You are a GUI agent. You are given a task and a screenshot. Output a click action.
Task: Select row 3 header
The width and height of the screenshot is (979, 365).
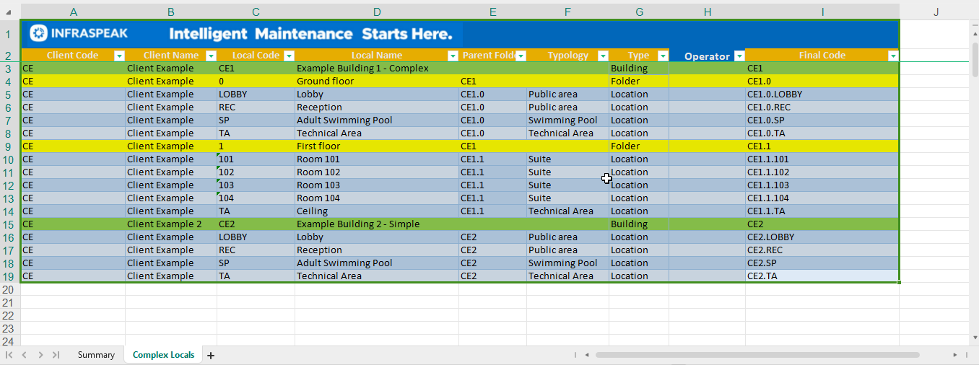coord(9,69)
